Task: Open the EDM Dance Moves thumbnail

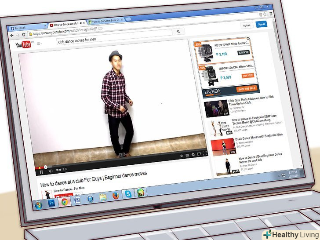Action: [x=220, y=128]
